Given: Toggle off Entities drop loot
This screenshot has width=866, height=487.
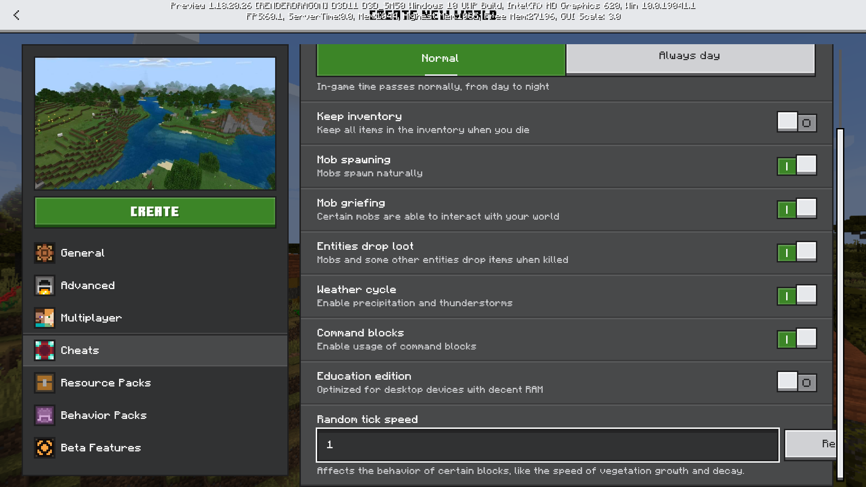Looking at the screenshot, I should 797,252.
